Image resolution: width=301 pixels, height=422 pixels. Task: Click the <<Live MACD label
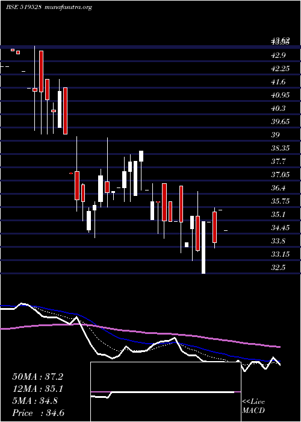253,406
